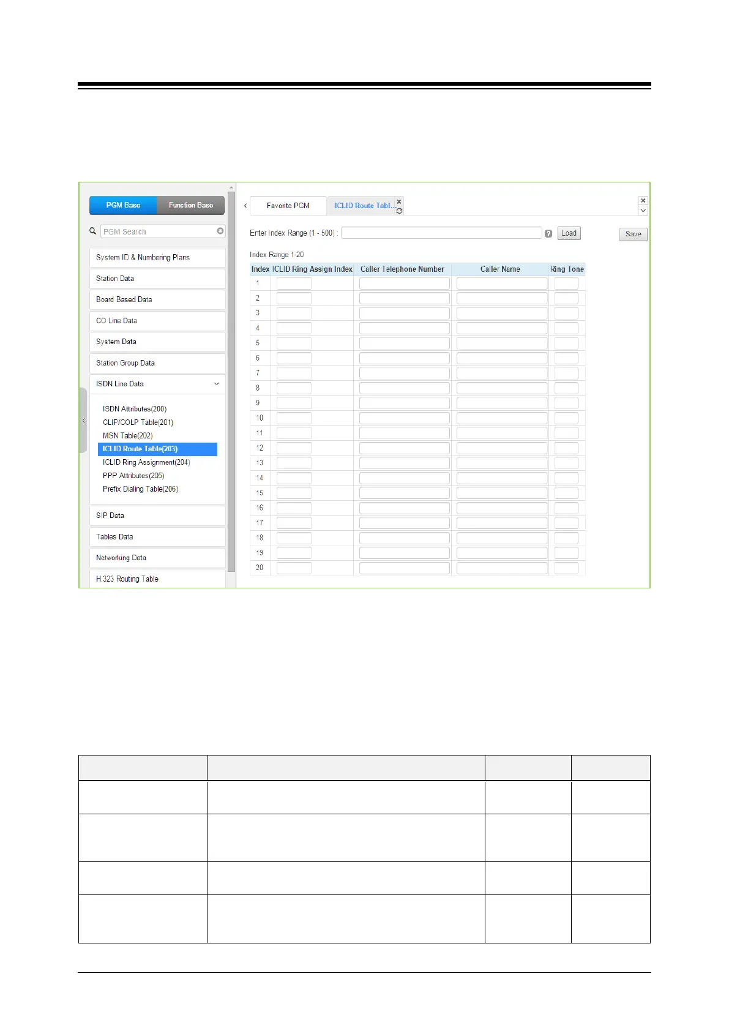The height and width of the screenshot is (1031, 729).
Task: Switch to the Favorite PGM tab
Action: tap(288, 206)
